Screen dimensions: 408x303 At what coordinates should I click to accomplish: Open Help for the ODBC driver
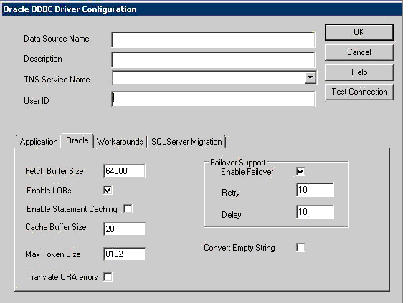(359, 72)
